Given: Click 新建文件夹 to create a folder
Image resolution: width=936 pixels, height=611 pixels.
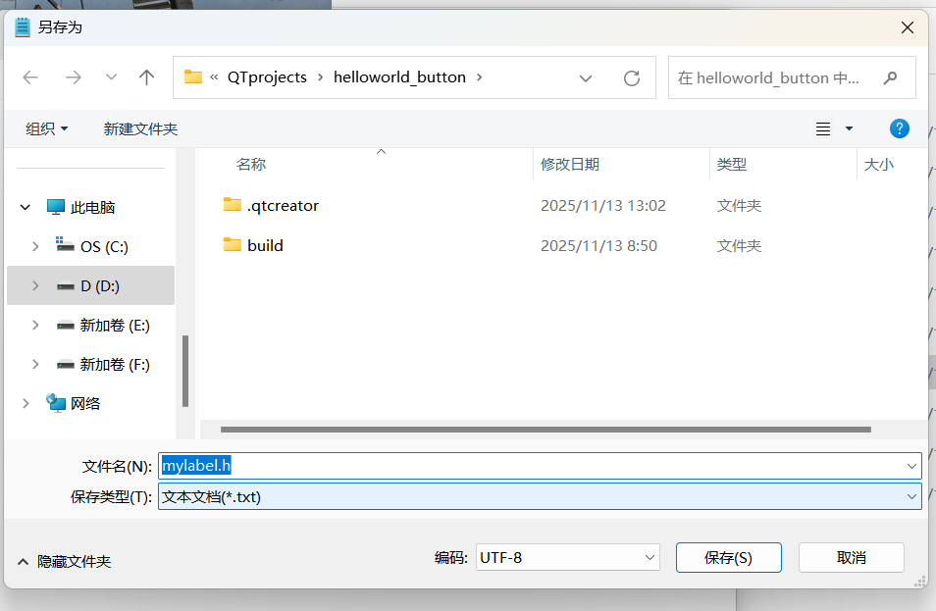Looking at the screenshot, I should point(139,127).
